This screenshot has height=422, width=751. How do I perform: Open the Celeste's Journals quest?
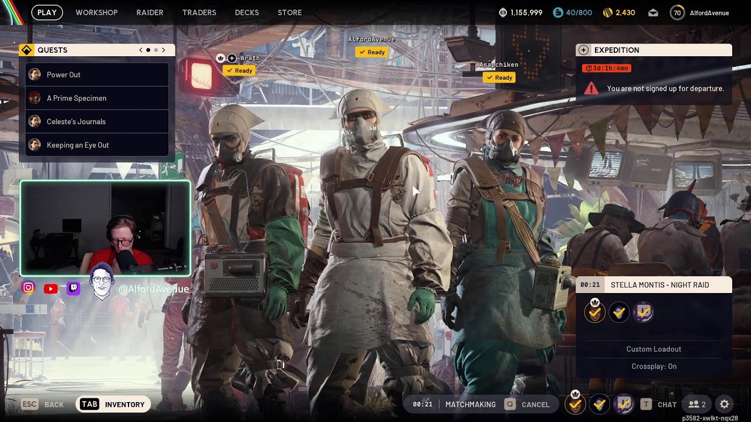(97, 121)
